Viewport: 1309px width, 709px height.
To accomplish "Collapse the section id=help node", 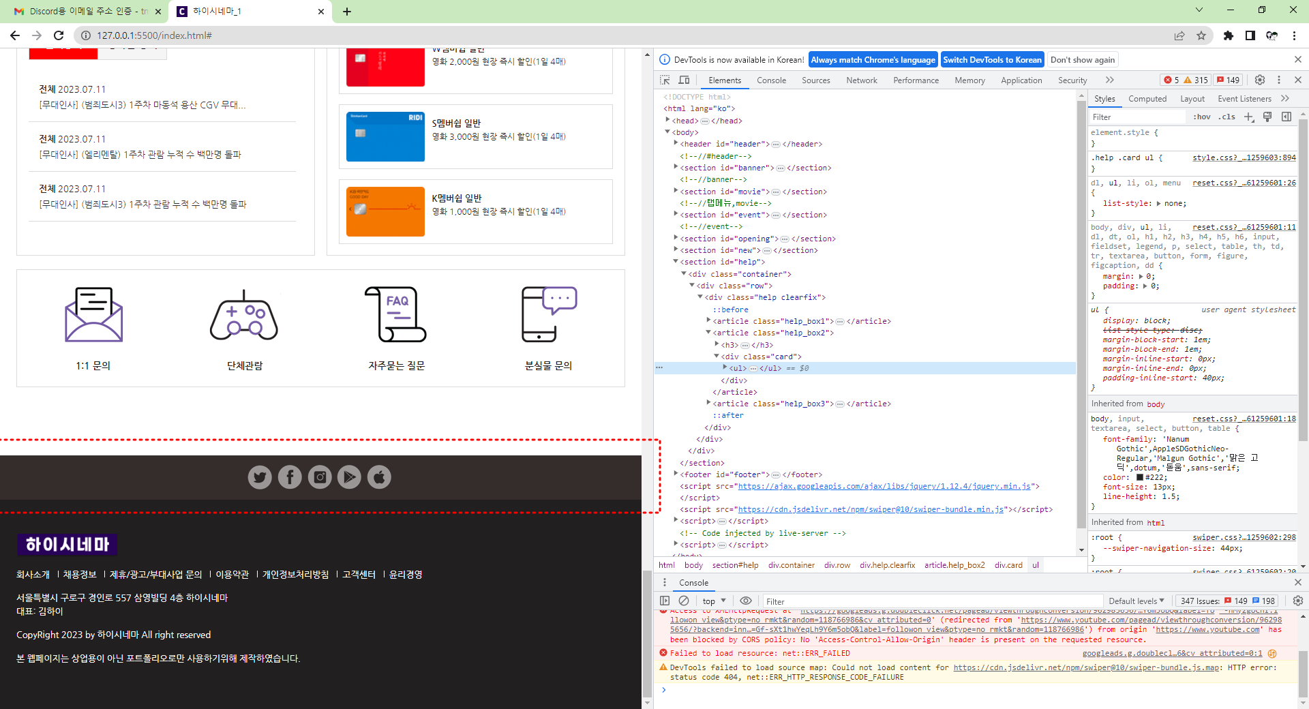I will (x=676, y=262).
